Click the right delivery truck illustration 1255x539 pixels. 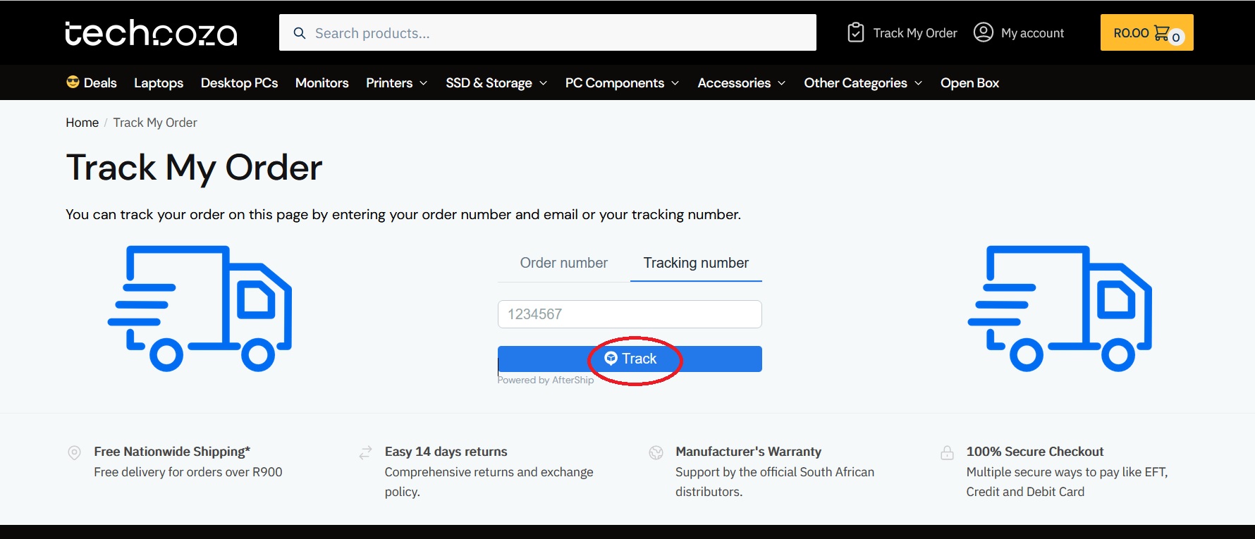pos(1060,308)
